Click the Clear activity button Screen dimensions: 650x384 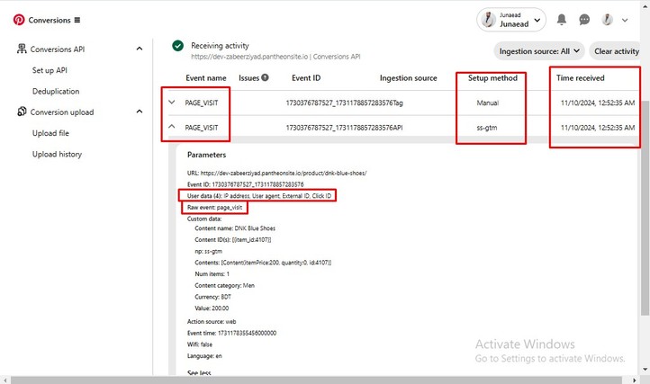click(617, 51)
